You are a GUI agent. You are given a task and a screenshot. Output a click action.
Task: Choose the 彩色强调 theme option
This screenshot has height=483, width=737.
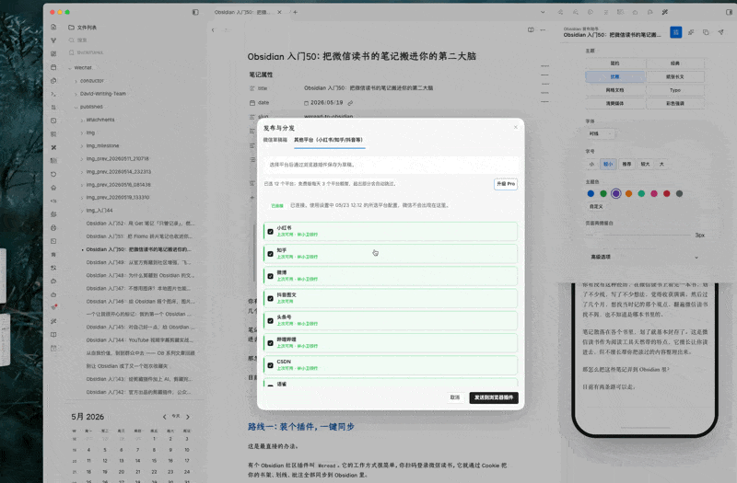[675, 103]
